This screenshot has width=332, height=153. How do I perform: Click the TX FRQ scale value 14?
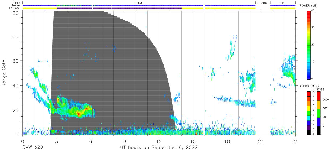[x=313, y=110]
